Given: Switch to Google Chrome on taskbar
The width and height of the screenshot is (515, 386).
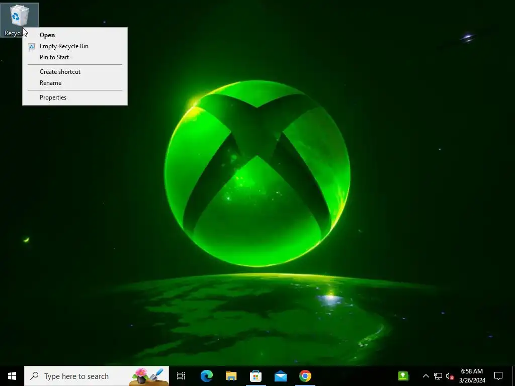Looking at the screenshot, I should 305,376.
